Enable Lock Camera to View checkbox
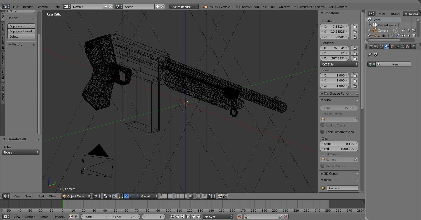 pos(322,132)
